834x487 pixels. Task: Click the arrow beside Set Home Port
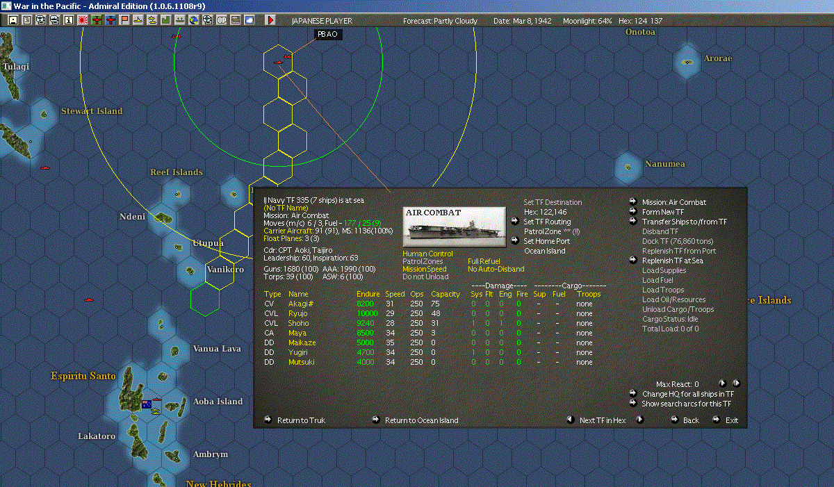[x=514, y=240]
